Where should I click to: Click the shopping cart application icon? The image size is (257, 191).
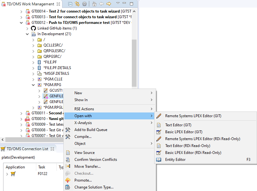click(13, 174)
